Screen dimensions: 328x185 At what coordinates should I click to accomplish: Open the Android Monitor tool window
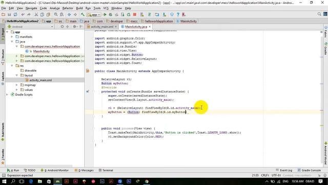(55, 170)
